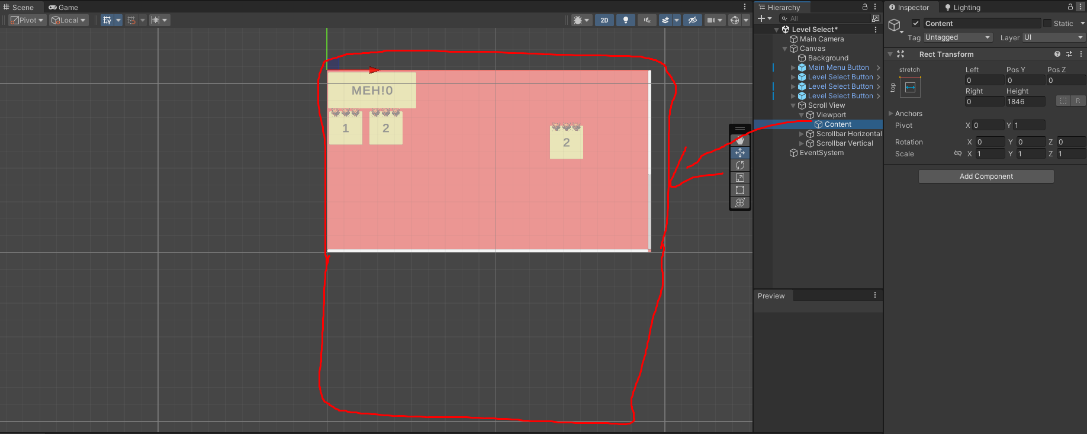Open Rect Transform preset settings
This screenshot has height=434, width=1087.
(x=1069, y=54)
